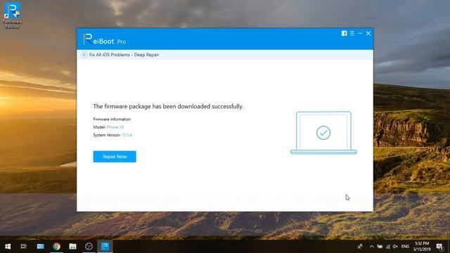The image size is (450, 253).
Task: Open the Tenorshare ReiBoot desktop shortcut
Action: pyautogui.click(x=12, y=15)
